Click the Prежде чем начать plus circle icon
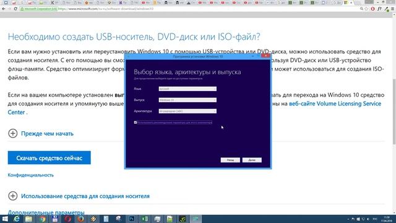Viewport: 396px width, 223px height. click(x=13, y=133)
